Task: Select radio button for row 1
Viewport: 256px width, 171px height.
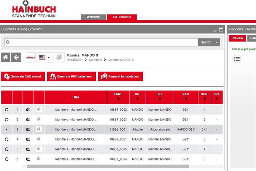Action: point(7,110)
